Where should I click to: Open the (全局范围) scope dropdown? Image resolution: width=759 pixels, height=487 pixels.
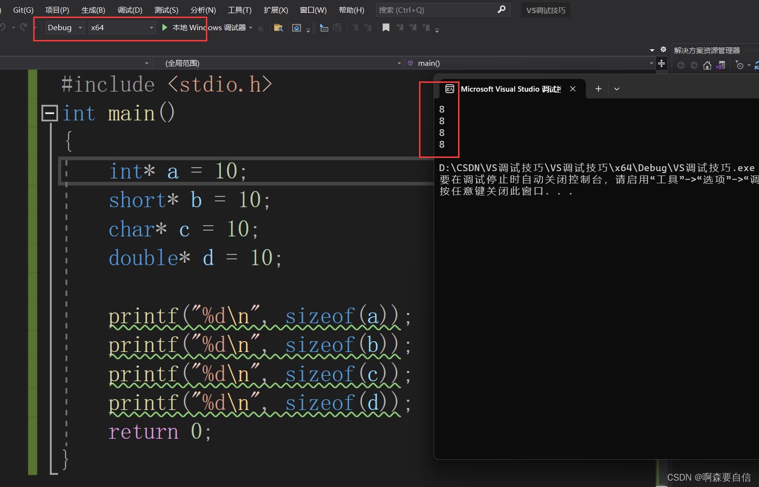[x=278, y=63]
